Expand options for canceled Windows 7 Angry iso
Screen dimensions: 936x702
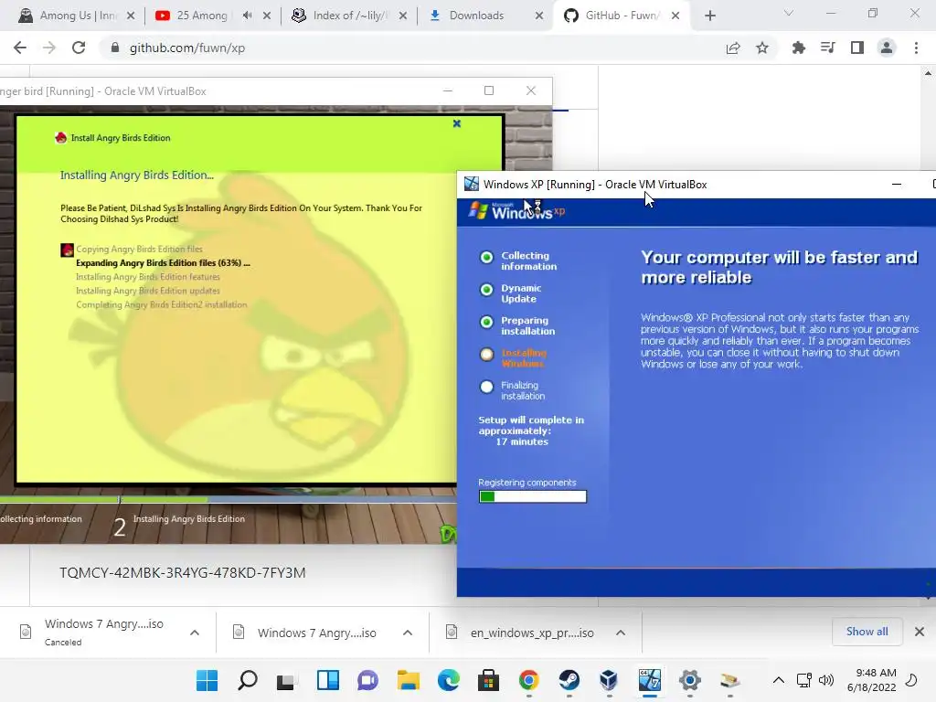point(195,633)
